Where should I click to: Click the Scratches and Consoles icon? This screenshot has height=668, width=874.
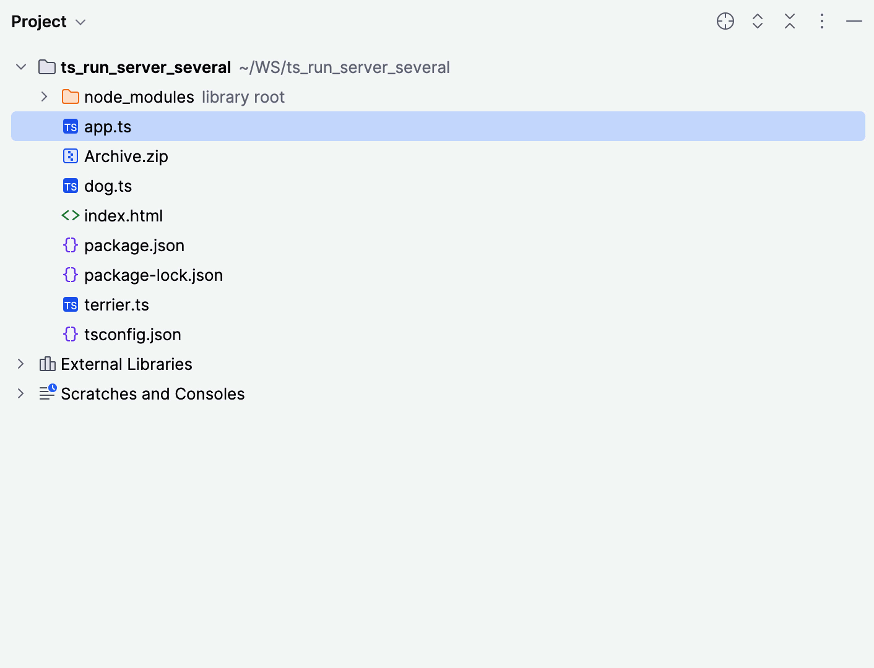point(48,393)
